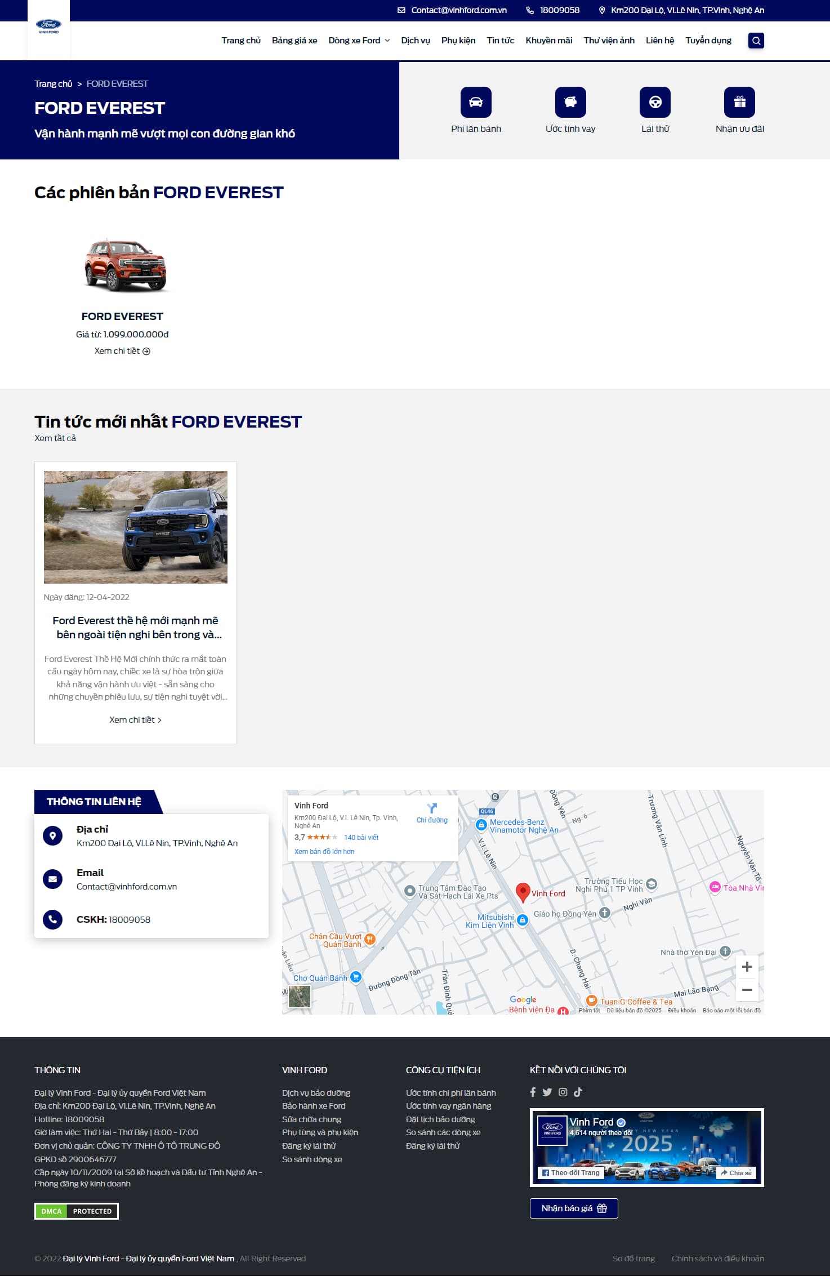Open Chính sách và điều khoản link
830x1276 pixels.
coord(718,1259)
